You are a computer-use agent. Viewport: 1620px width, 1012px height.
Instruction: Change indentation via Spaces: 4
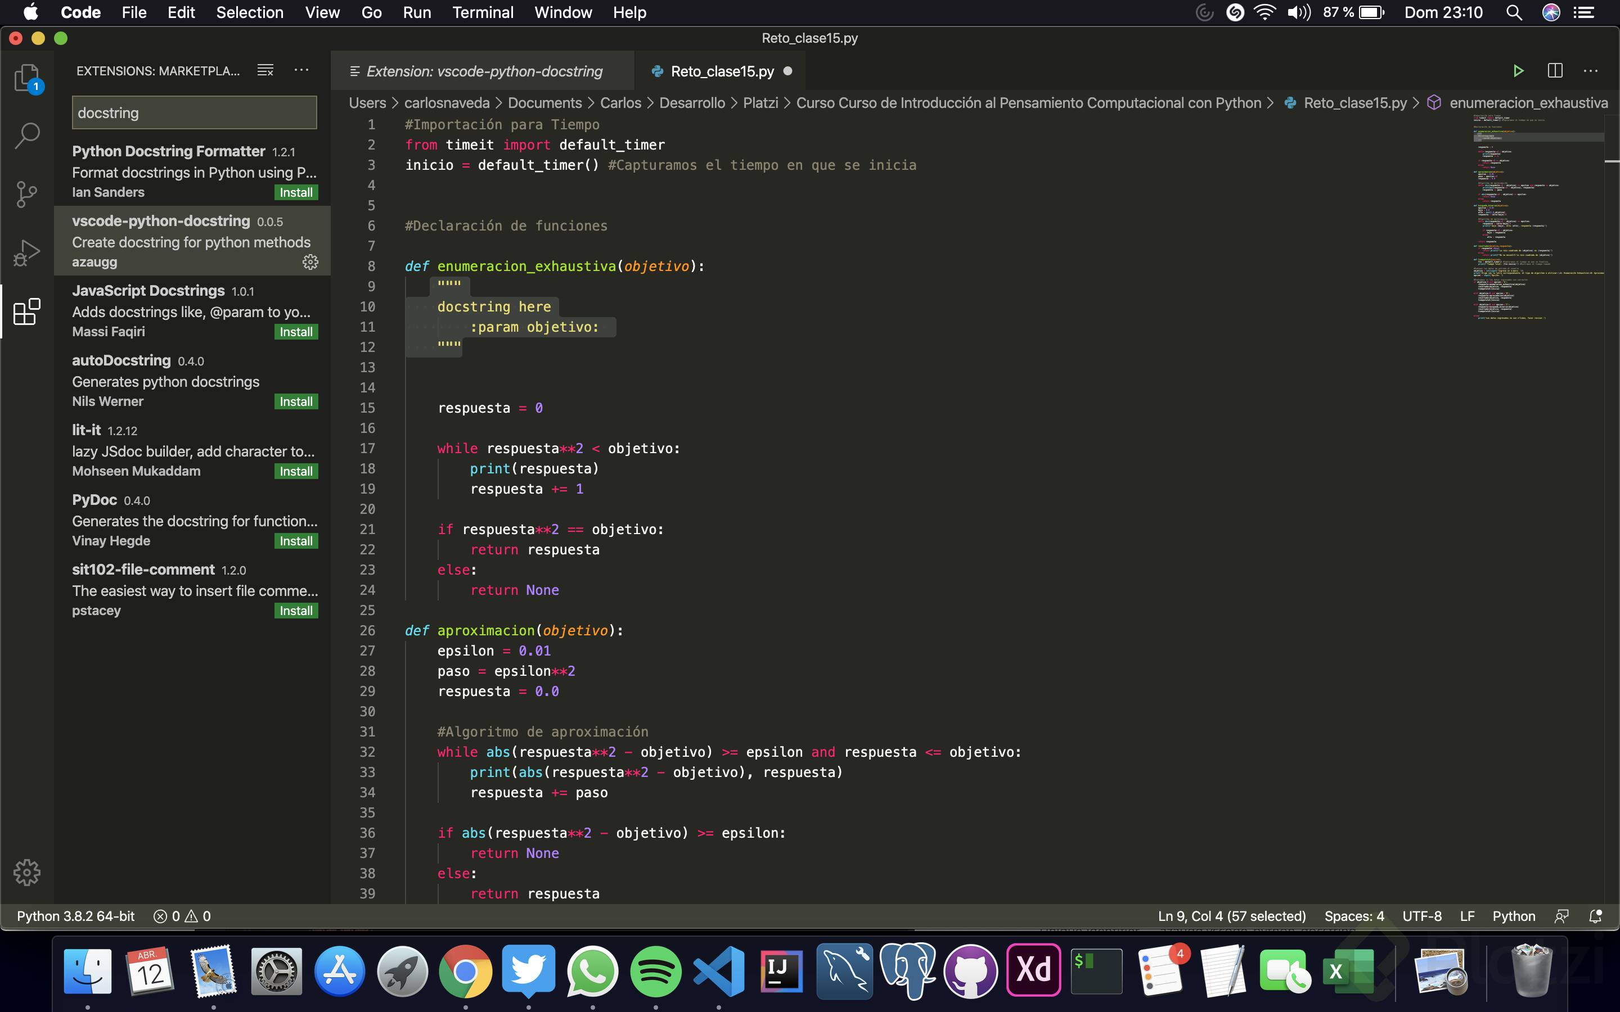click(1353, 916)
